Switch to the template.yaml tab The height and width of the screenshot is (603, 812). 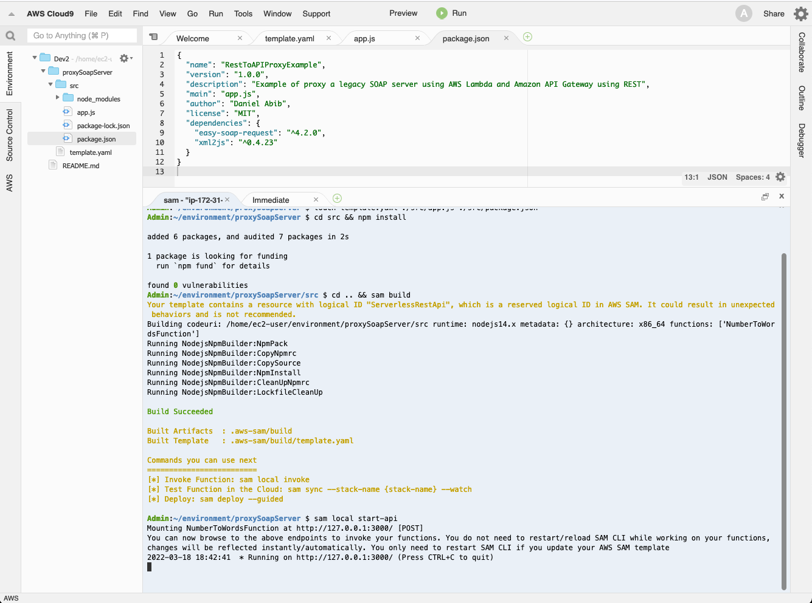click(290, 38)
